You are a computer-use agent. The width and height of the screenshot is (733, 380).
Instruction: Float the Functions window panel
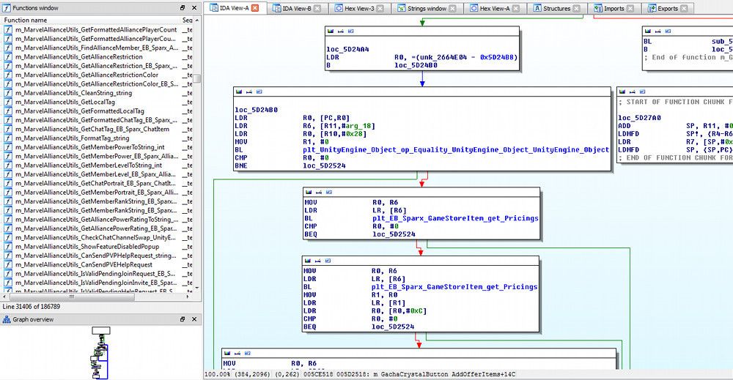pyautogui.click(x=183, y=7)
